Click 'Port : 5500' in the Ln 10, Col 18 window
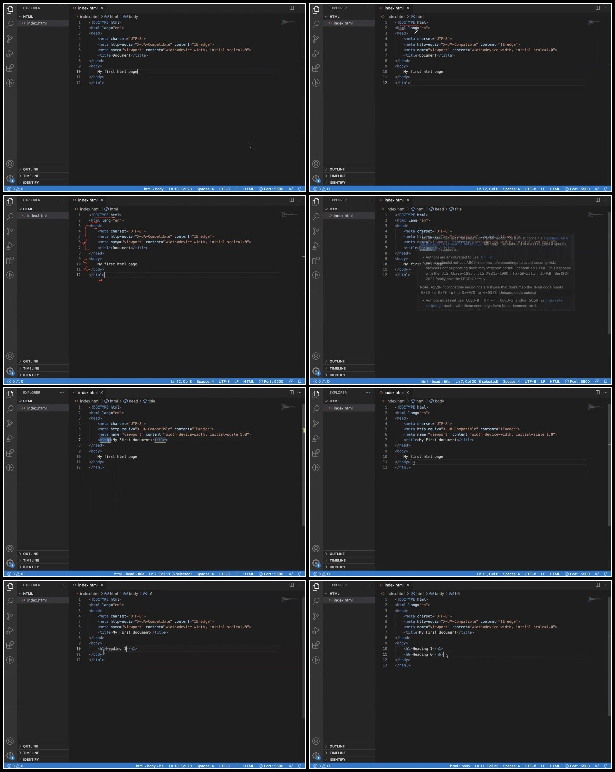Viewport: 615px width, 772px height. tap(271, 766)
